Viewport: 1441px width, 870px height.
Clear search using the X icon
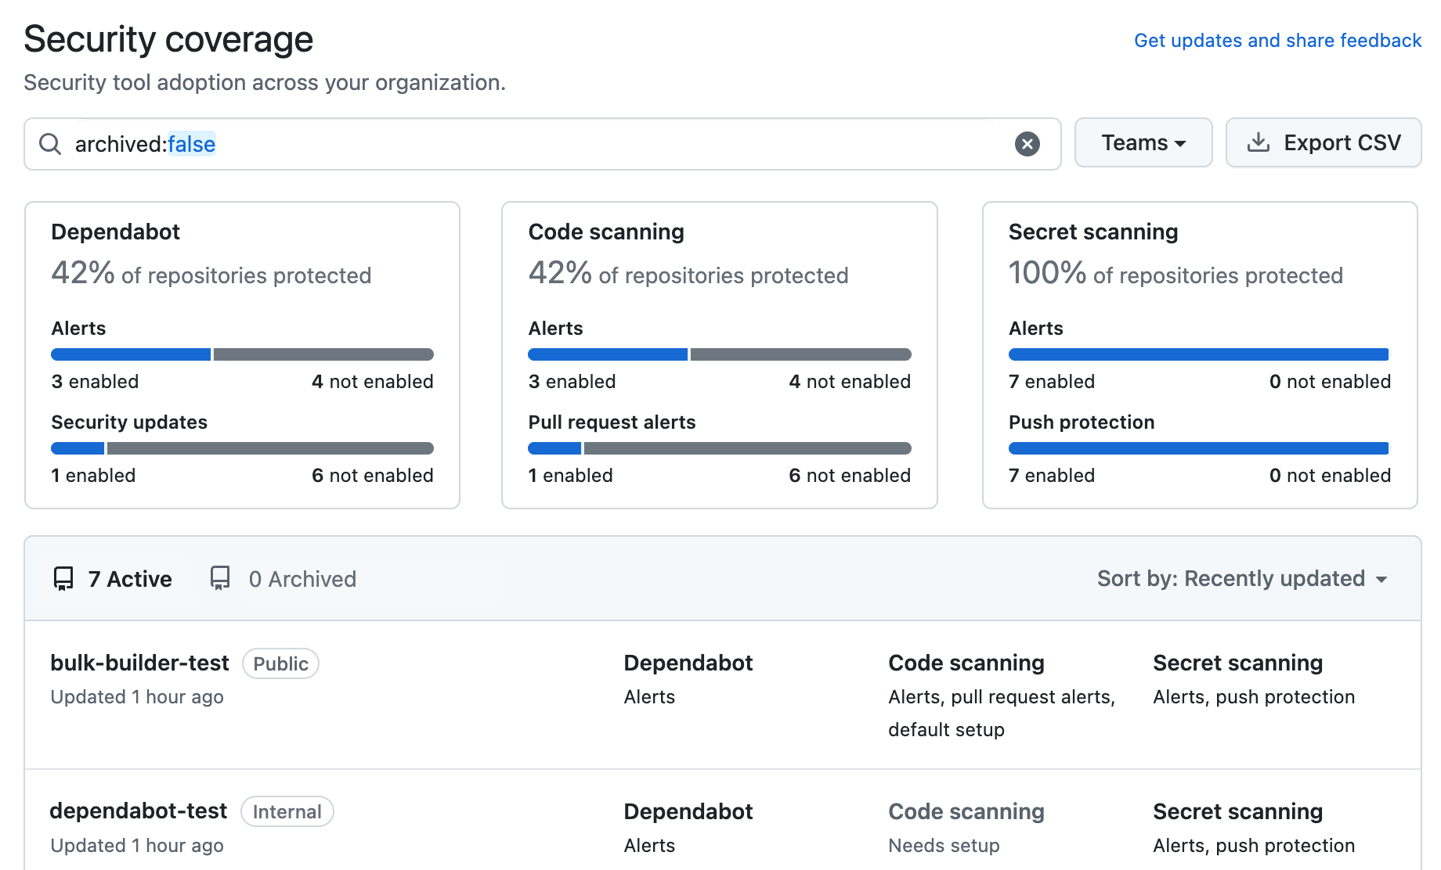click(x=1027, y=143)
